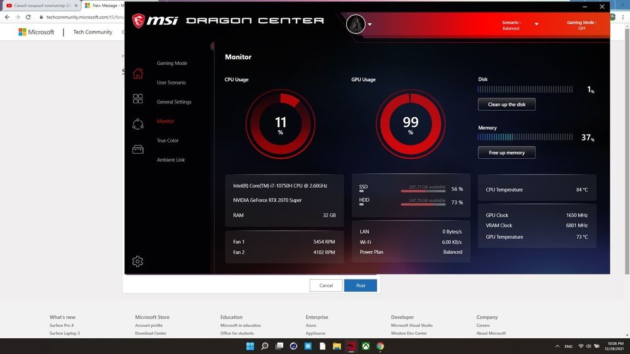630x354 pixels.
Task: Reload the page in Chrome
Action: point(28,17)
